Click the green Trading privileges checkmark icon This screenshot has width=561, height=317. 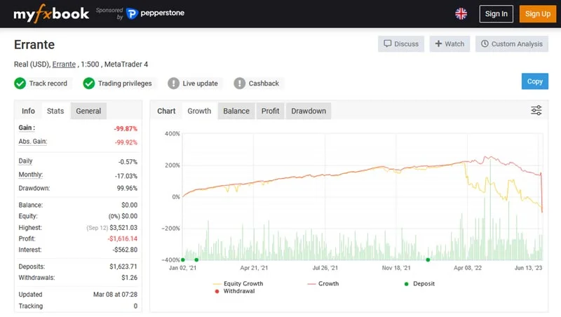(x=89, y=83)
